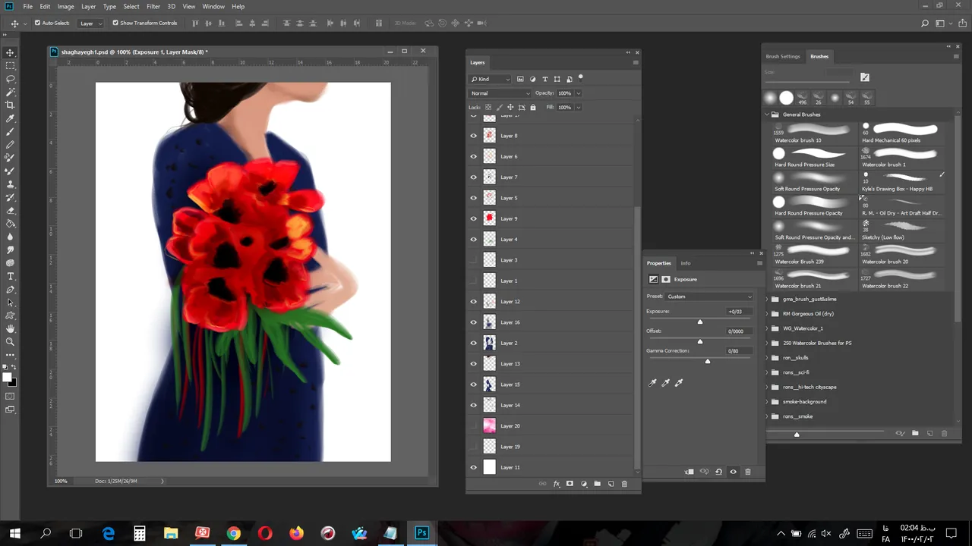The image size is (972, 546).
Task: Toggle layer filtering switch in Layers panel
Action: tap(581, 77)
